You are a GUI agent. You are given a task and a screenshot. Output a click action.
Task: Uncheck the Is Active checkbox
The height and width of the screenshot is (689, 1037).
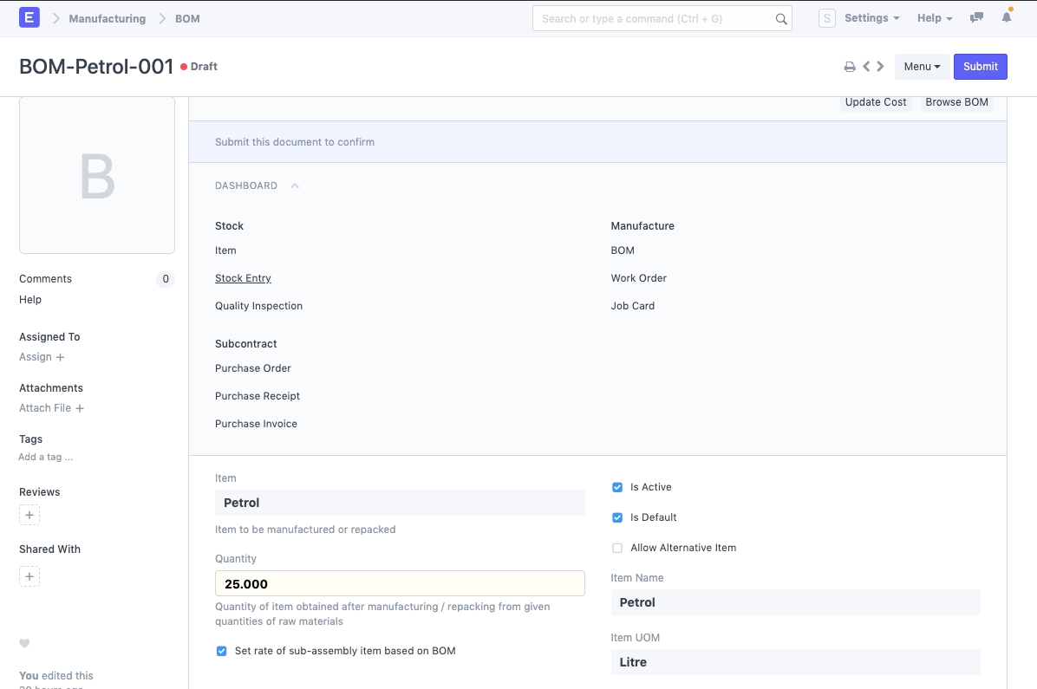(x=617, y=487)
